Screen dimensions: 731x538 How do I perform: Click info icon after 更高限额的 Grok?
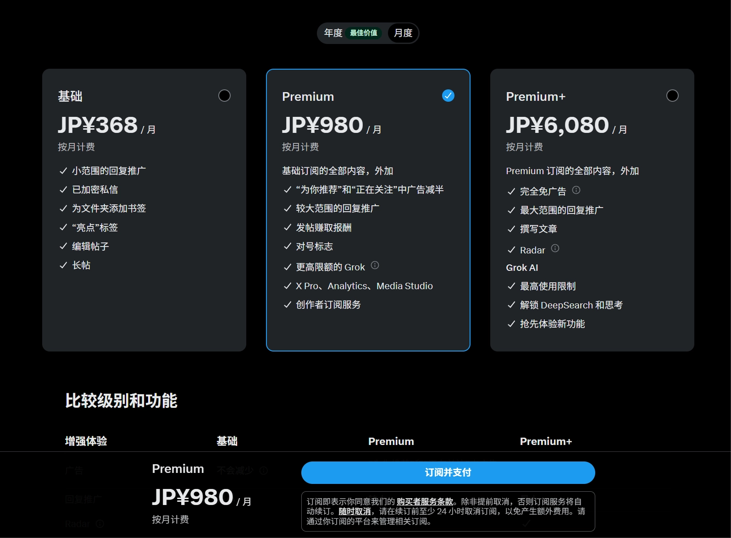click(375, 265)
